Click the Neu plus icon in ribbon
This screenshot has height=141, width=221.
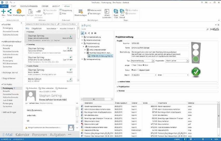3,11
